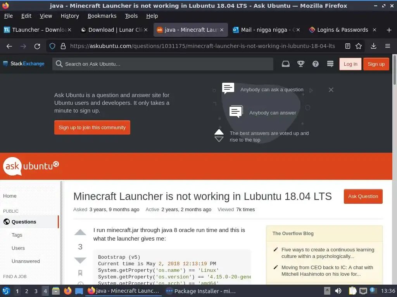397x297 pixels.
Task: Close the Mail tab
Action: (298, 30)
